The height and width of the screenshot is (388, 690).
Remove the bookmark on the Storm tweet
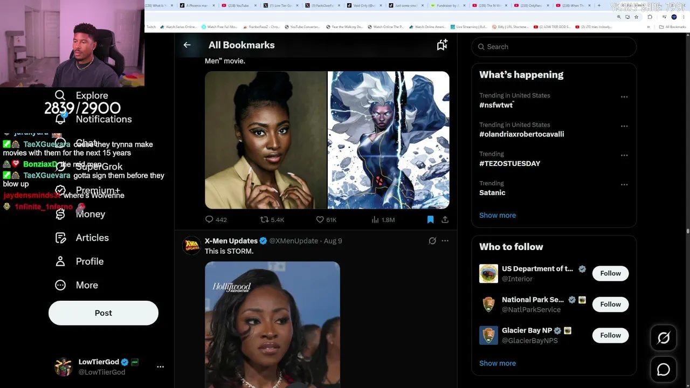[430, 220]
